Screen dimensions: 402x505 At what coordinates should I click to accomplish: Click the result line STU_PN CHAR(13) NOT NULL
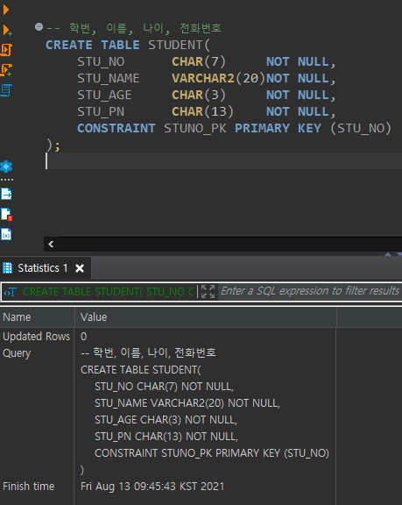point(166,437)
